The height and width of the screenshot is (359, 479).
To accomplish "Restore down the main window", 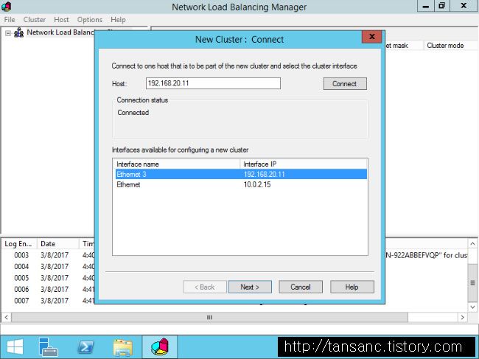I will pyautogui.click(x=441, y=6).
